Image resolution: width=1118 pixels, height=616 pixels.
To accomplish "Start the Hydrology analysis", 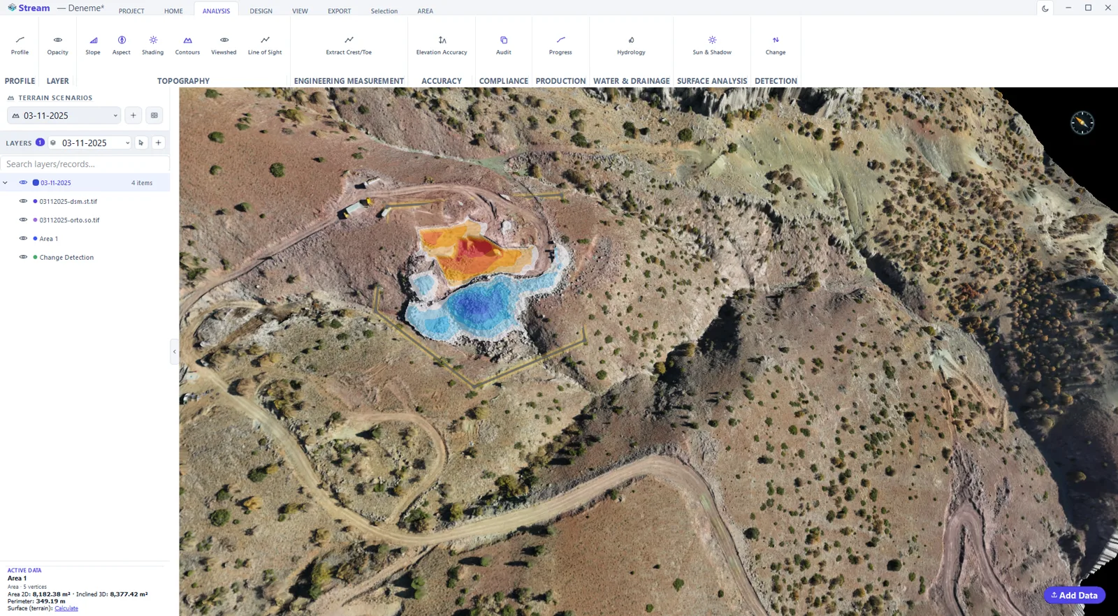I will tap(631, 45).
